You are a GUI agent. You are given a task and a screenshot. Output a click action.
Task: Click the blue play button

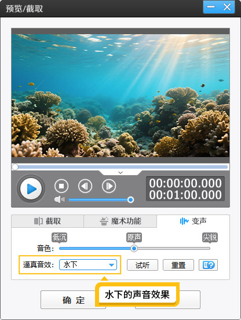[x=31, y=188]
